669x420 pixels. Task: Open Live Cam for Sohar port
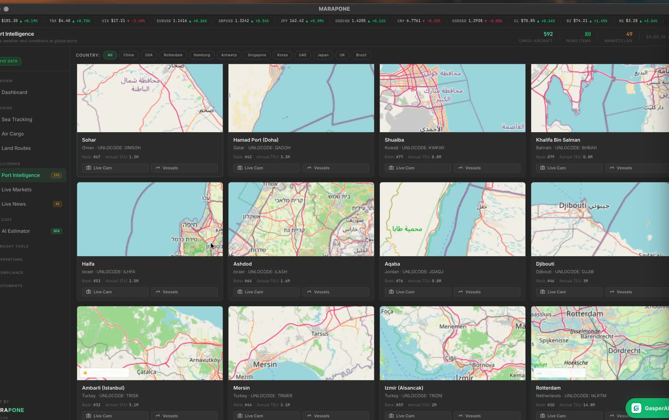[115, 168]
